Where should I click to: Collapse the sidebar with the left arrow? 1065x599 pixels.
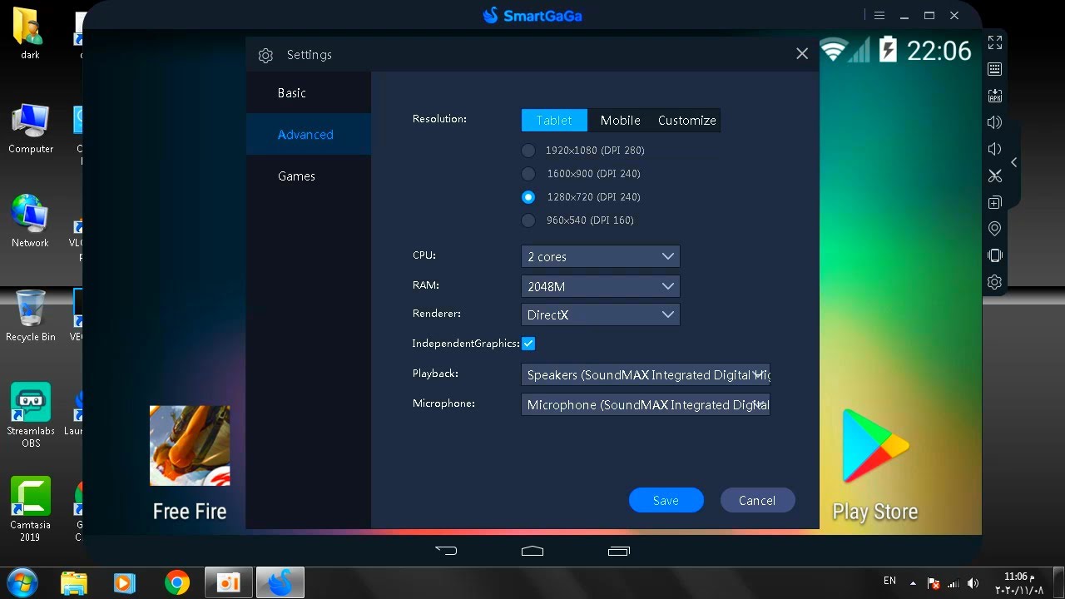pos(1014,162)
